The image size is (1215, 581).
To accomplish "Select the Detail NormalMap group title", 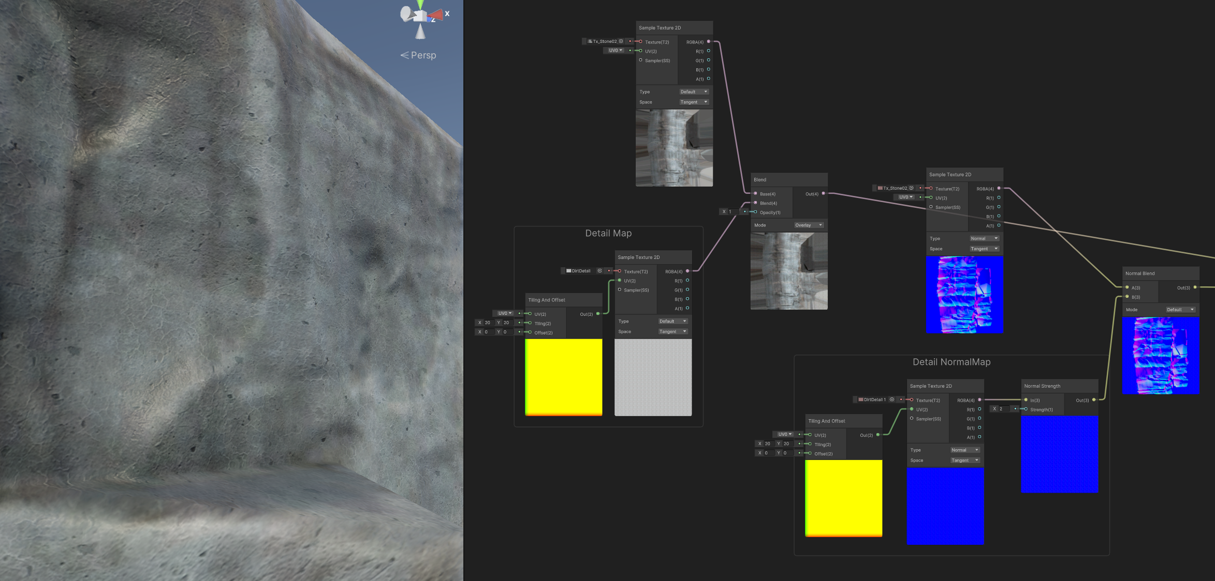I will [x=951, y=362].
